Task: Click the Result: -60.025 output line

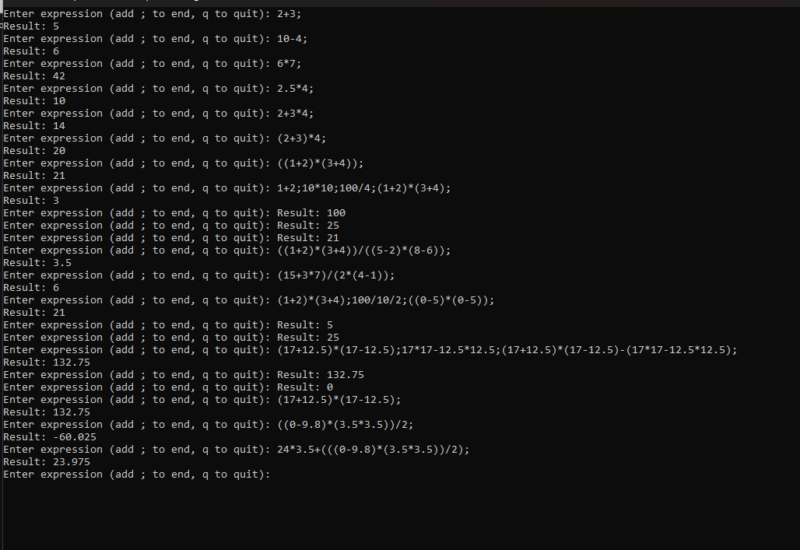Action: 50,437
